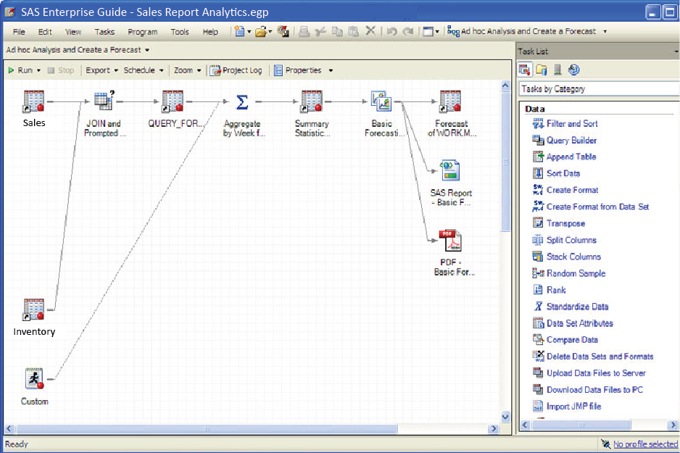Click the first Task List pane icon

pos(524,70)
